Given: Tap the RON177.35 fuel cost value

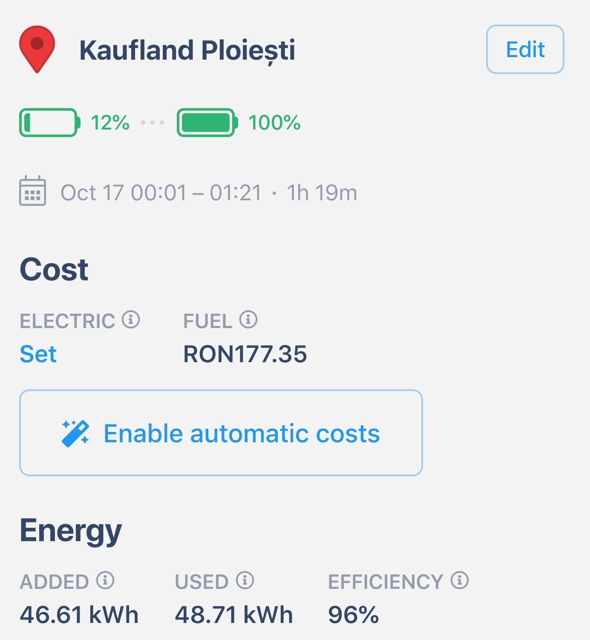Looking at the screenshot, I should (x=245, y=354).
